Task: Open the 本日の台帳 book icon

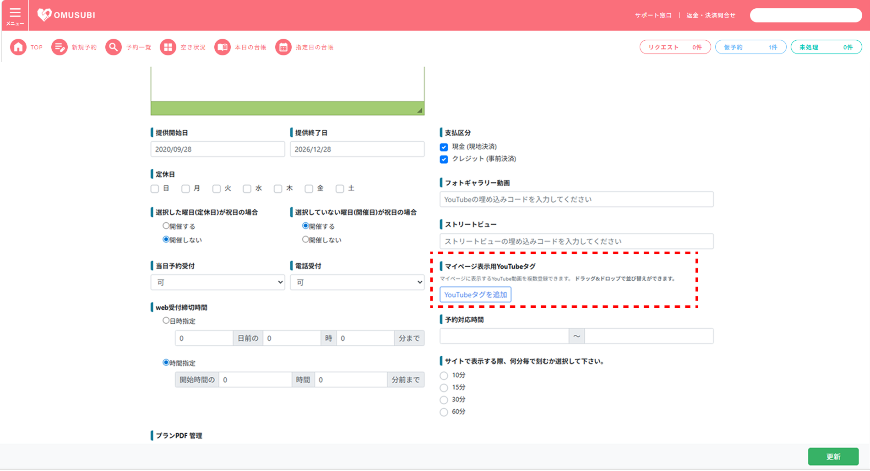Action: pyautogui.click(x=223, y=47)
